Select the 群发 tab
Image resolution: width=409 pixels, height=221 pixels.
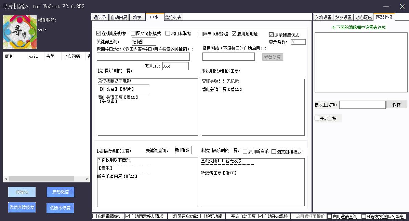137,17
